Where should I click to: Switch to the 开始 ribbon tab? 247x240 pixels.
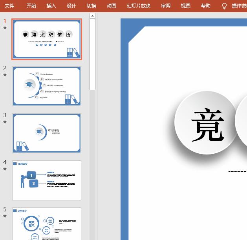click(x=31, y=6)
